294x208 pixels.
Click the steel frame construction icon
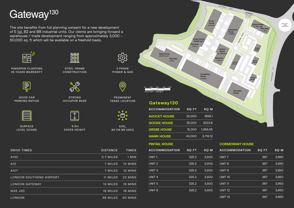pyautogui.click(x=75, y=58)
